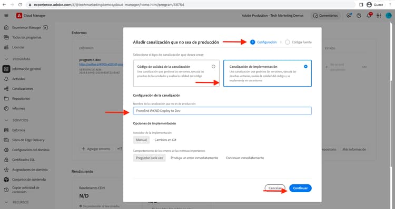Open Todos los programas in the sidebar
Viewport: 395px width, 209px height.
27,37
